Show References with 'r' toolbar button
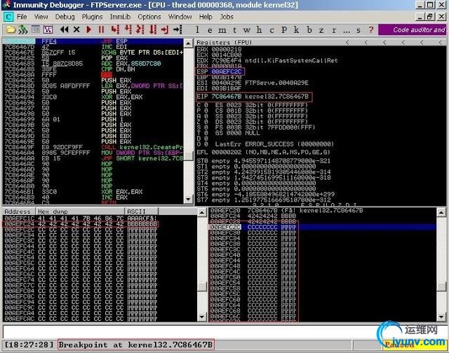This screenshot has width=449, height=353. point(334,29)
